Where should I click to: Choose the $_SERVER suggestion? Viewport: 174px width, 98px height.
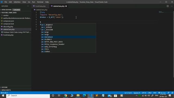point(69,27)
